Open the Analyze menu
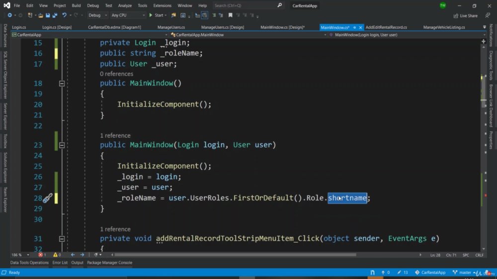Screen dimensions: 497x279 125,5
